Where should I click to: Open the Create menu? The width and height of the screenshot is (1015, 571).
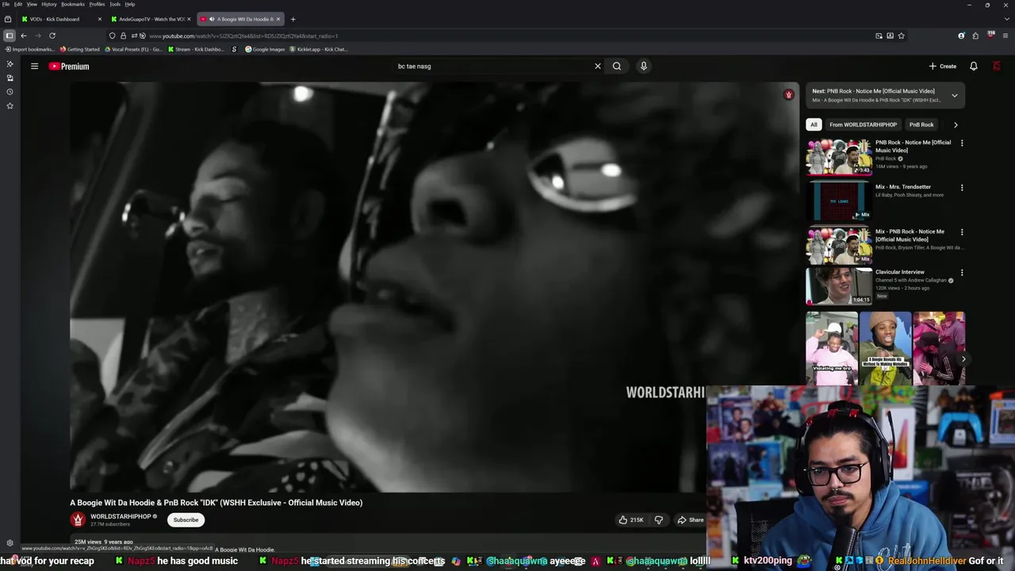(x=943, y=67)
